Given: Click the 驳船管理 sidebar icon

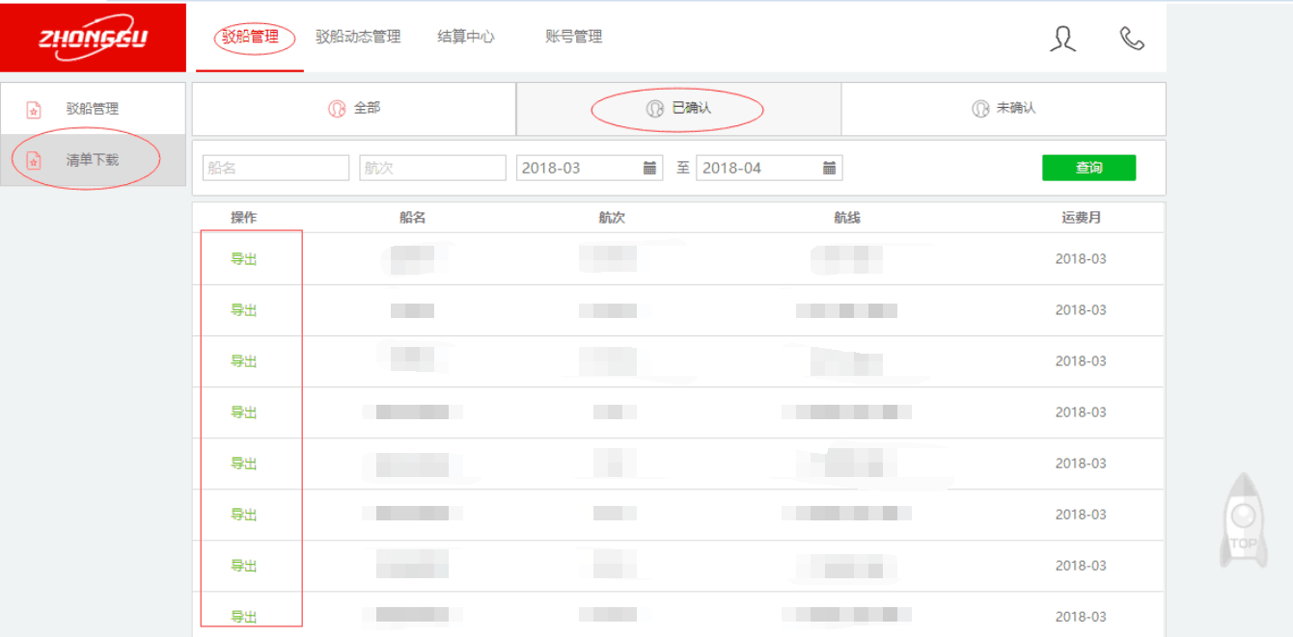Looking at the screenshot, I should click(x=34, y=109).
